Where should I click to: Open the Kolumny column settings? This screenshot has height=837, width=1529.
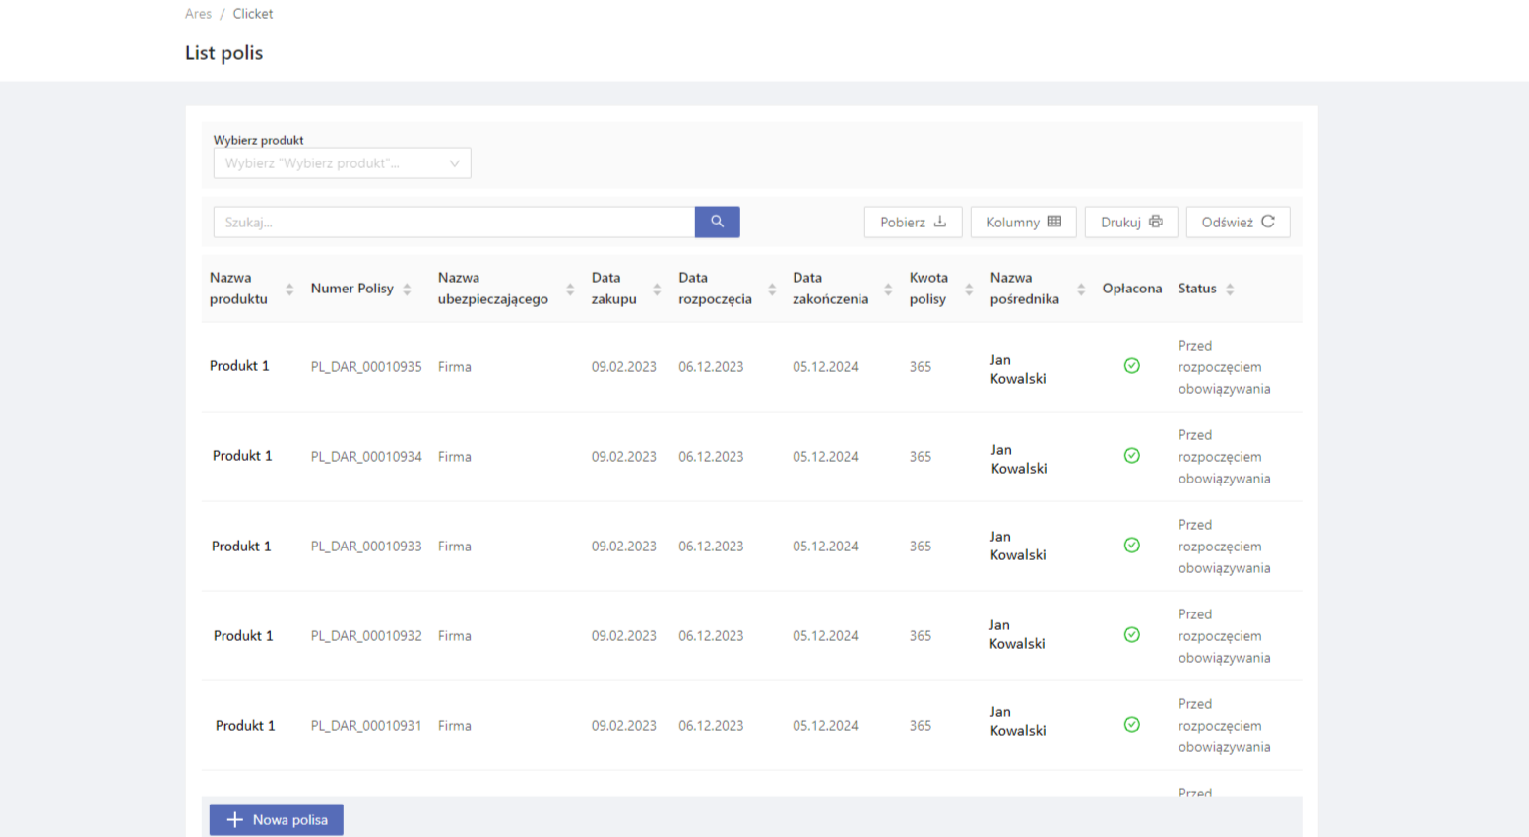(1023, 222)
